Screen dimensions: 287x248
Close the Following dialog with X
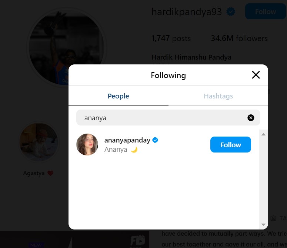[x=256, y=75]
